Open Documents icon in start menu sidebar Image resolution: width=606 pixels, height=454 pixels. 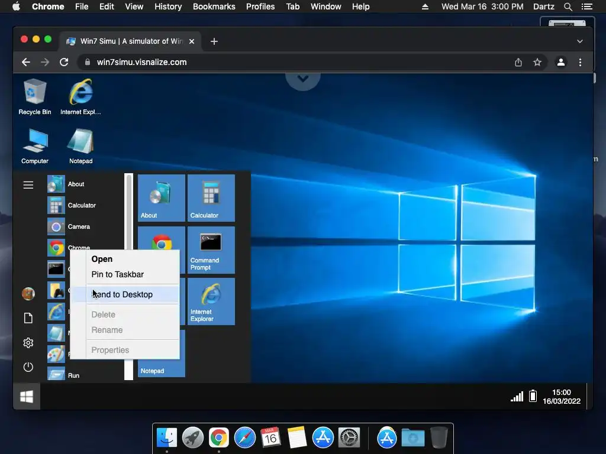tap(28, 318)
